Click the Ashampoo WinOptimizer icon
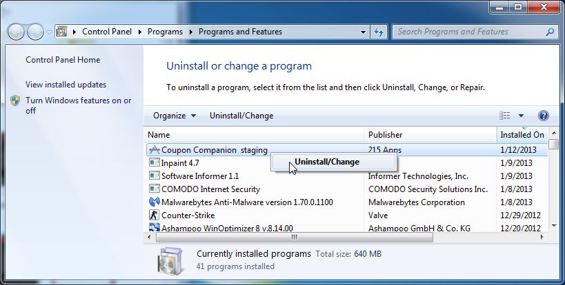565x285 pixels. 154,227
